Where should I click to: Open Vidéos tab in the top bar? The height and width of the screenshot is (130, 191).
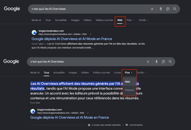(87, 20)
